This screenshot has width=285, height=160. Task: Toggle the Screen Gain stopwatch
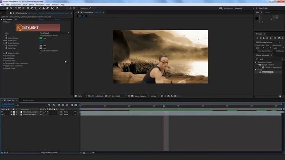pyautogui.click(x=6, y=40)
